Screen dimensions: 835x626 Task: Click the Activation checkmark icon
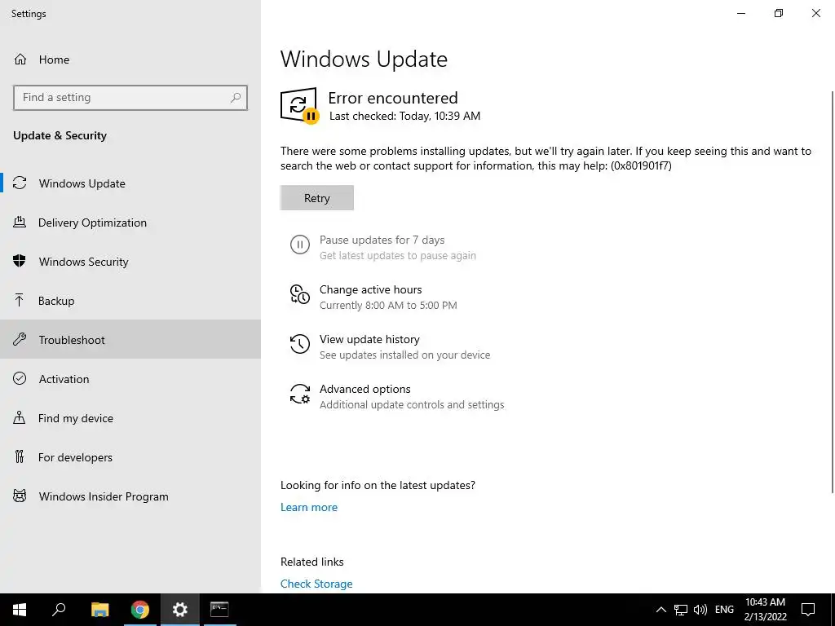[x=20, y=378]
